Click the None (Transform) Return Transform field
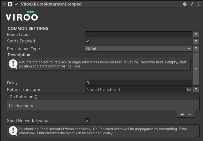Image resolution: width=203 pixels, height=141 pixels. pos(135,90)
